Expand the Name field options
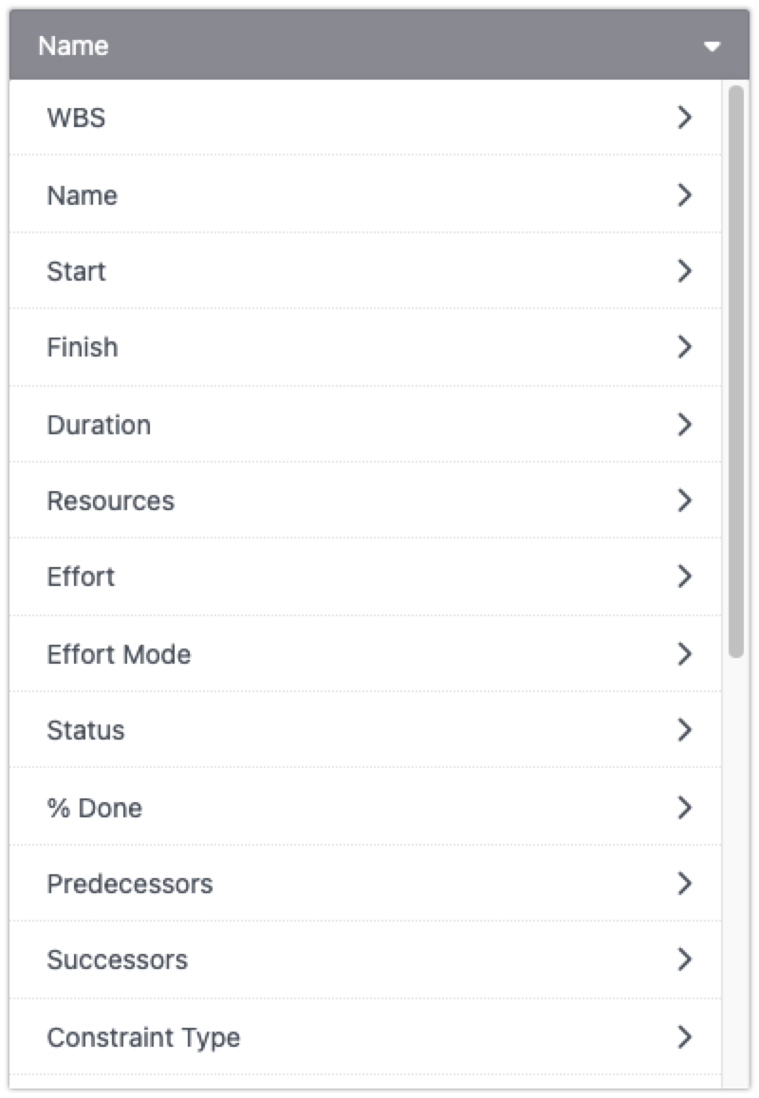Screen dimensions: 759x1098 point(685,195)
